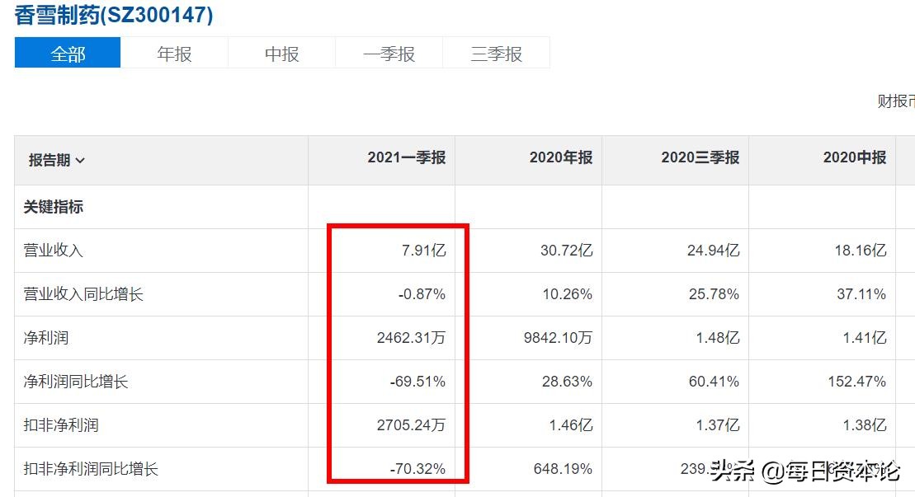Switch to the 一季报 tab

(x=389, y=54)
